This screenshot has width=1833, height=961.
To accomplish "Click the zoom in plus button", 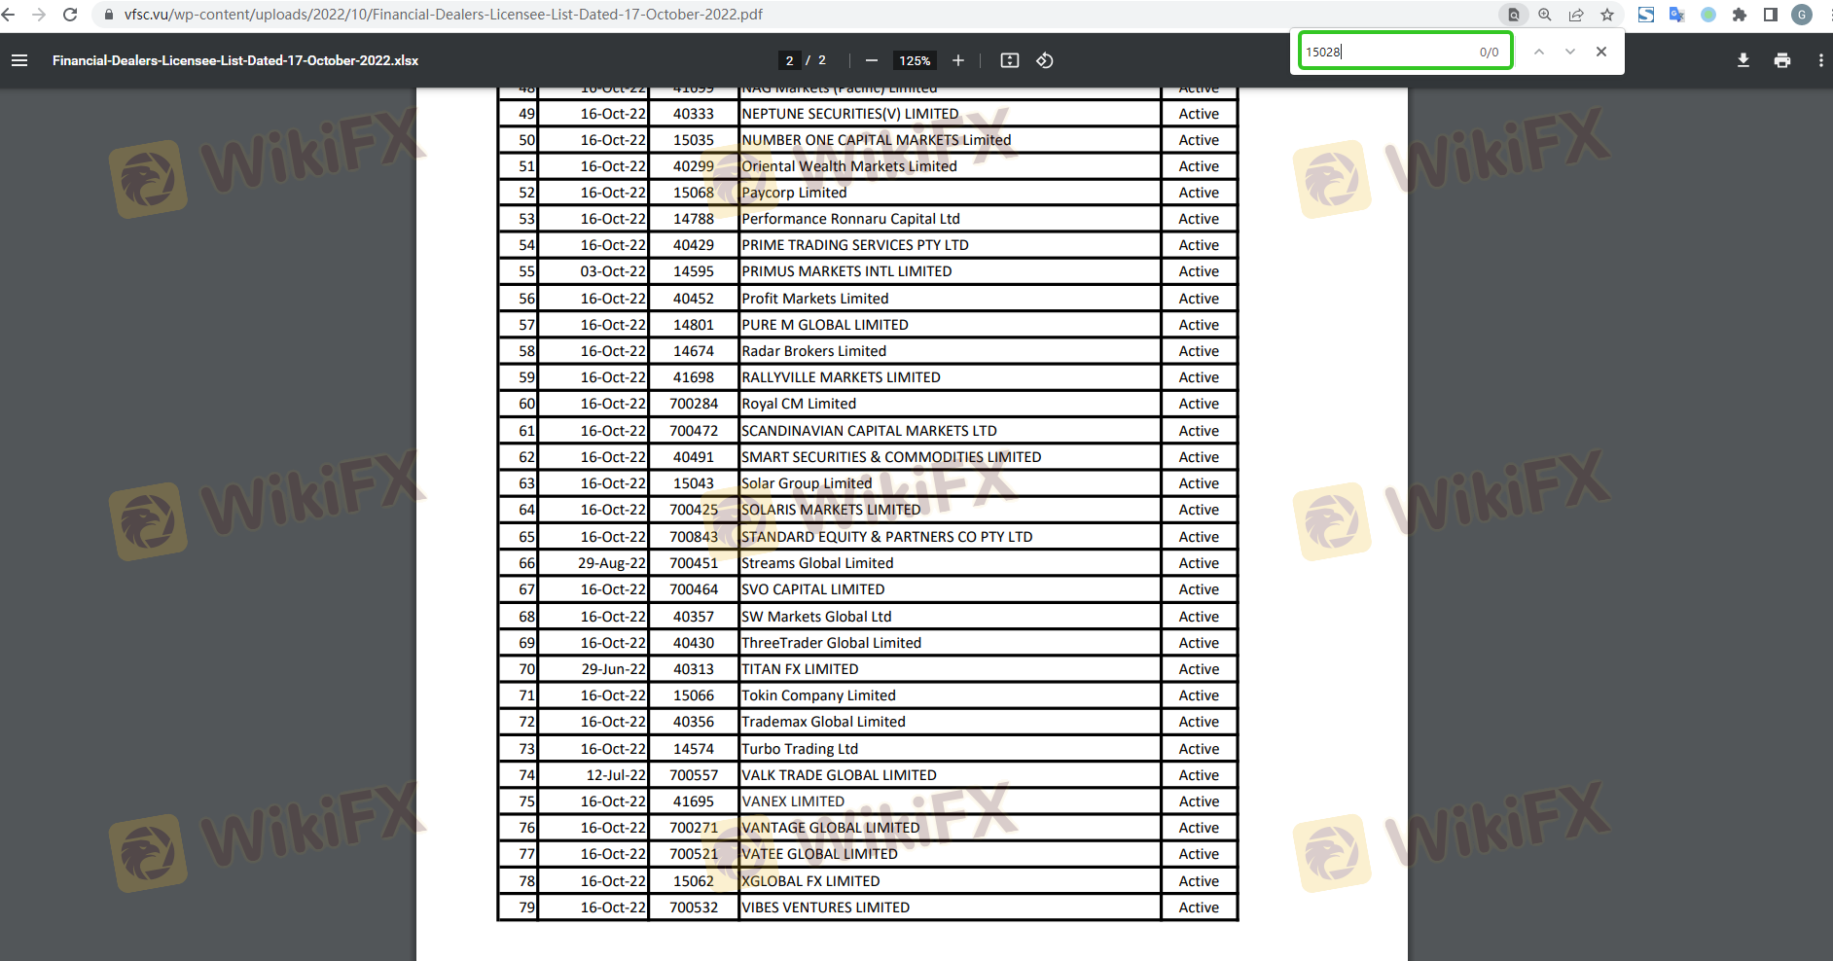I will tap(958, 60).
